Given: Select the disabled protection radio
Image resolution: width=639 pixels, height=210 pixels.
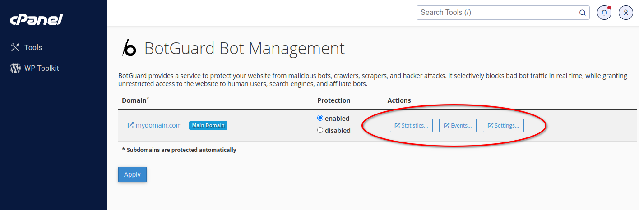Looking at the screenshot, I should (x=320, y=130).
